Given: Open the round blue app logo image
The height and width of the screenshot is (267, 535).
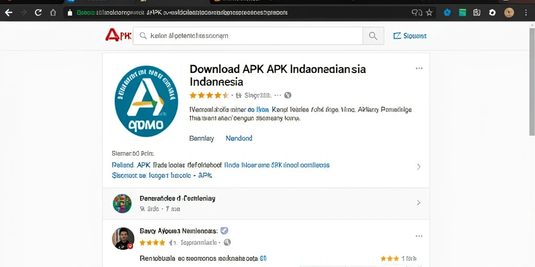Looking at the screenshot, I should pyautogui.click(x=146, y=101).
